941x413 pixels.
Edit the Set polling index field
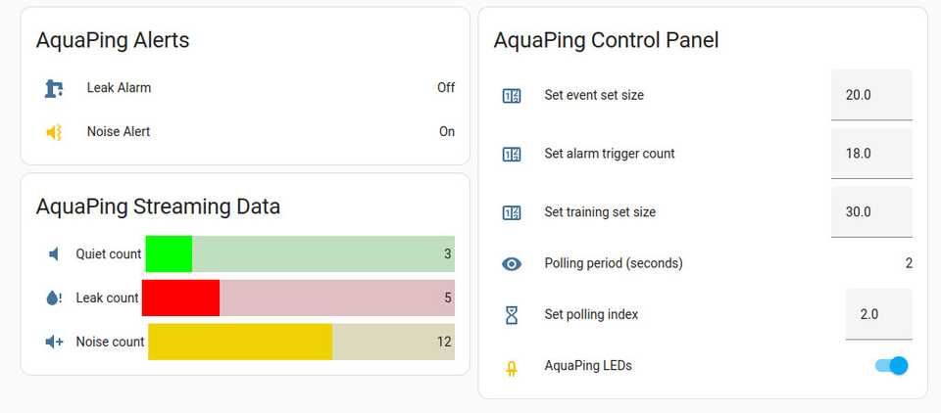click(877, 314)
